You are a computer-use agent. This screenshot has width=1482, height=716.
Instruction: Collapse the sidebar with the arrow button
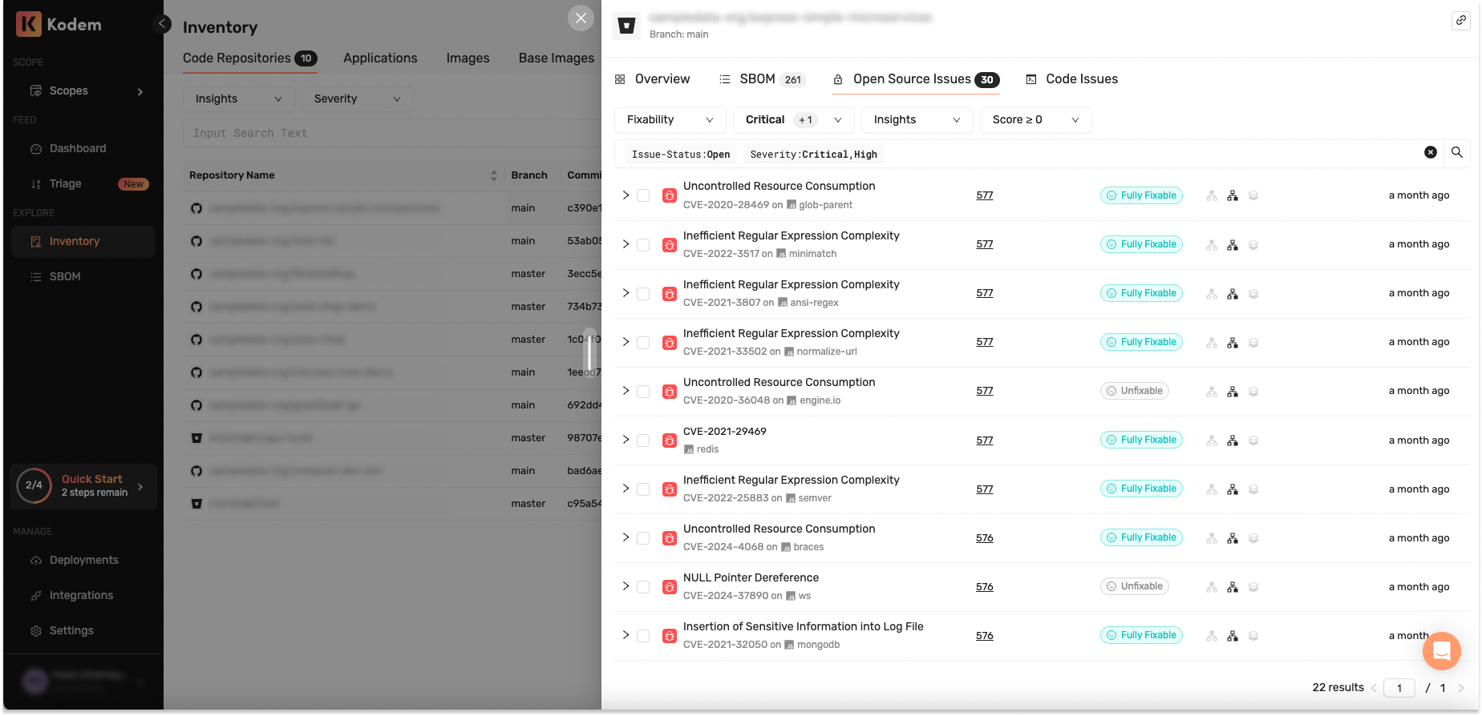pyautogui.click(x=162, y=23)
